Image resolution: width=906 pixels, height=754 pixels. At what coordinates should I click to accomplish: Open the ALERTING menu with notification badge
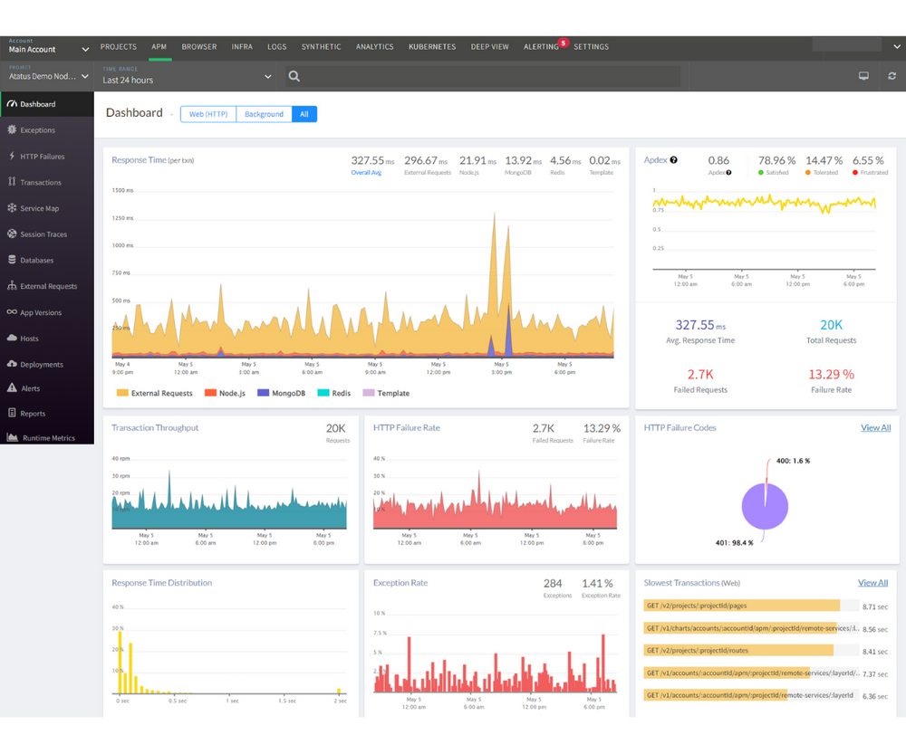pyautogui.click(x=541, y=46)
